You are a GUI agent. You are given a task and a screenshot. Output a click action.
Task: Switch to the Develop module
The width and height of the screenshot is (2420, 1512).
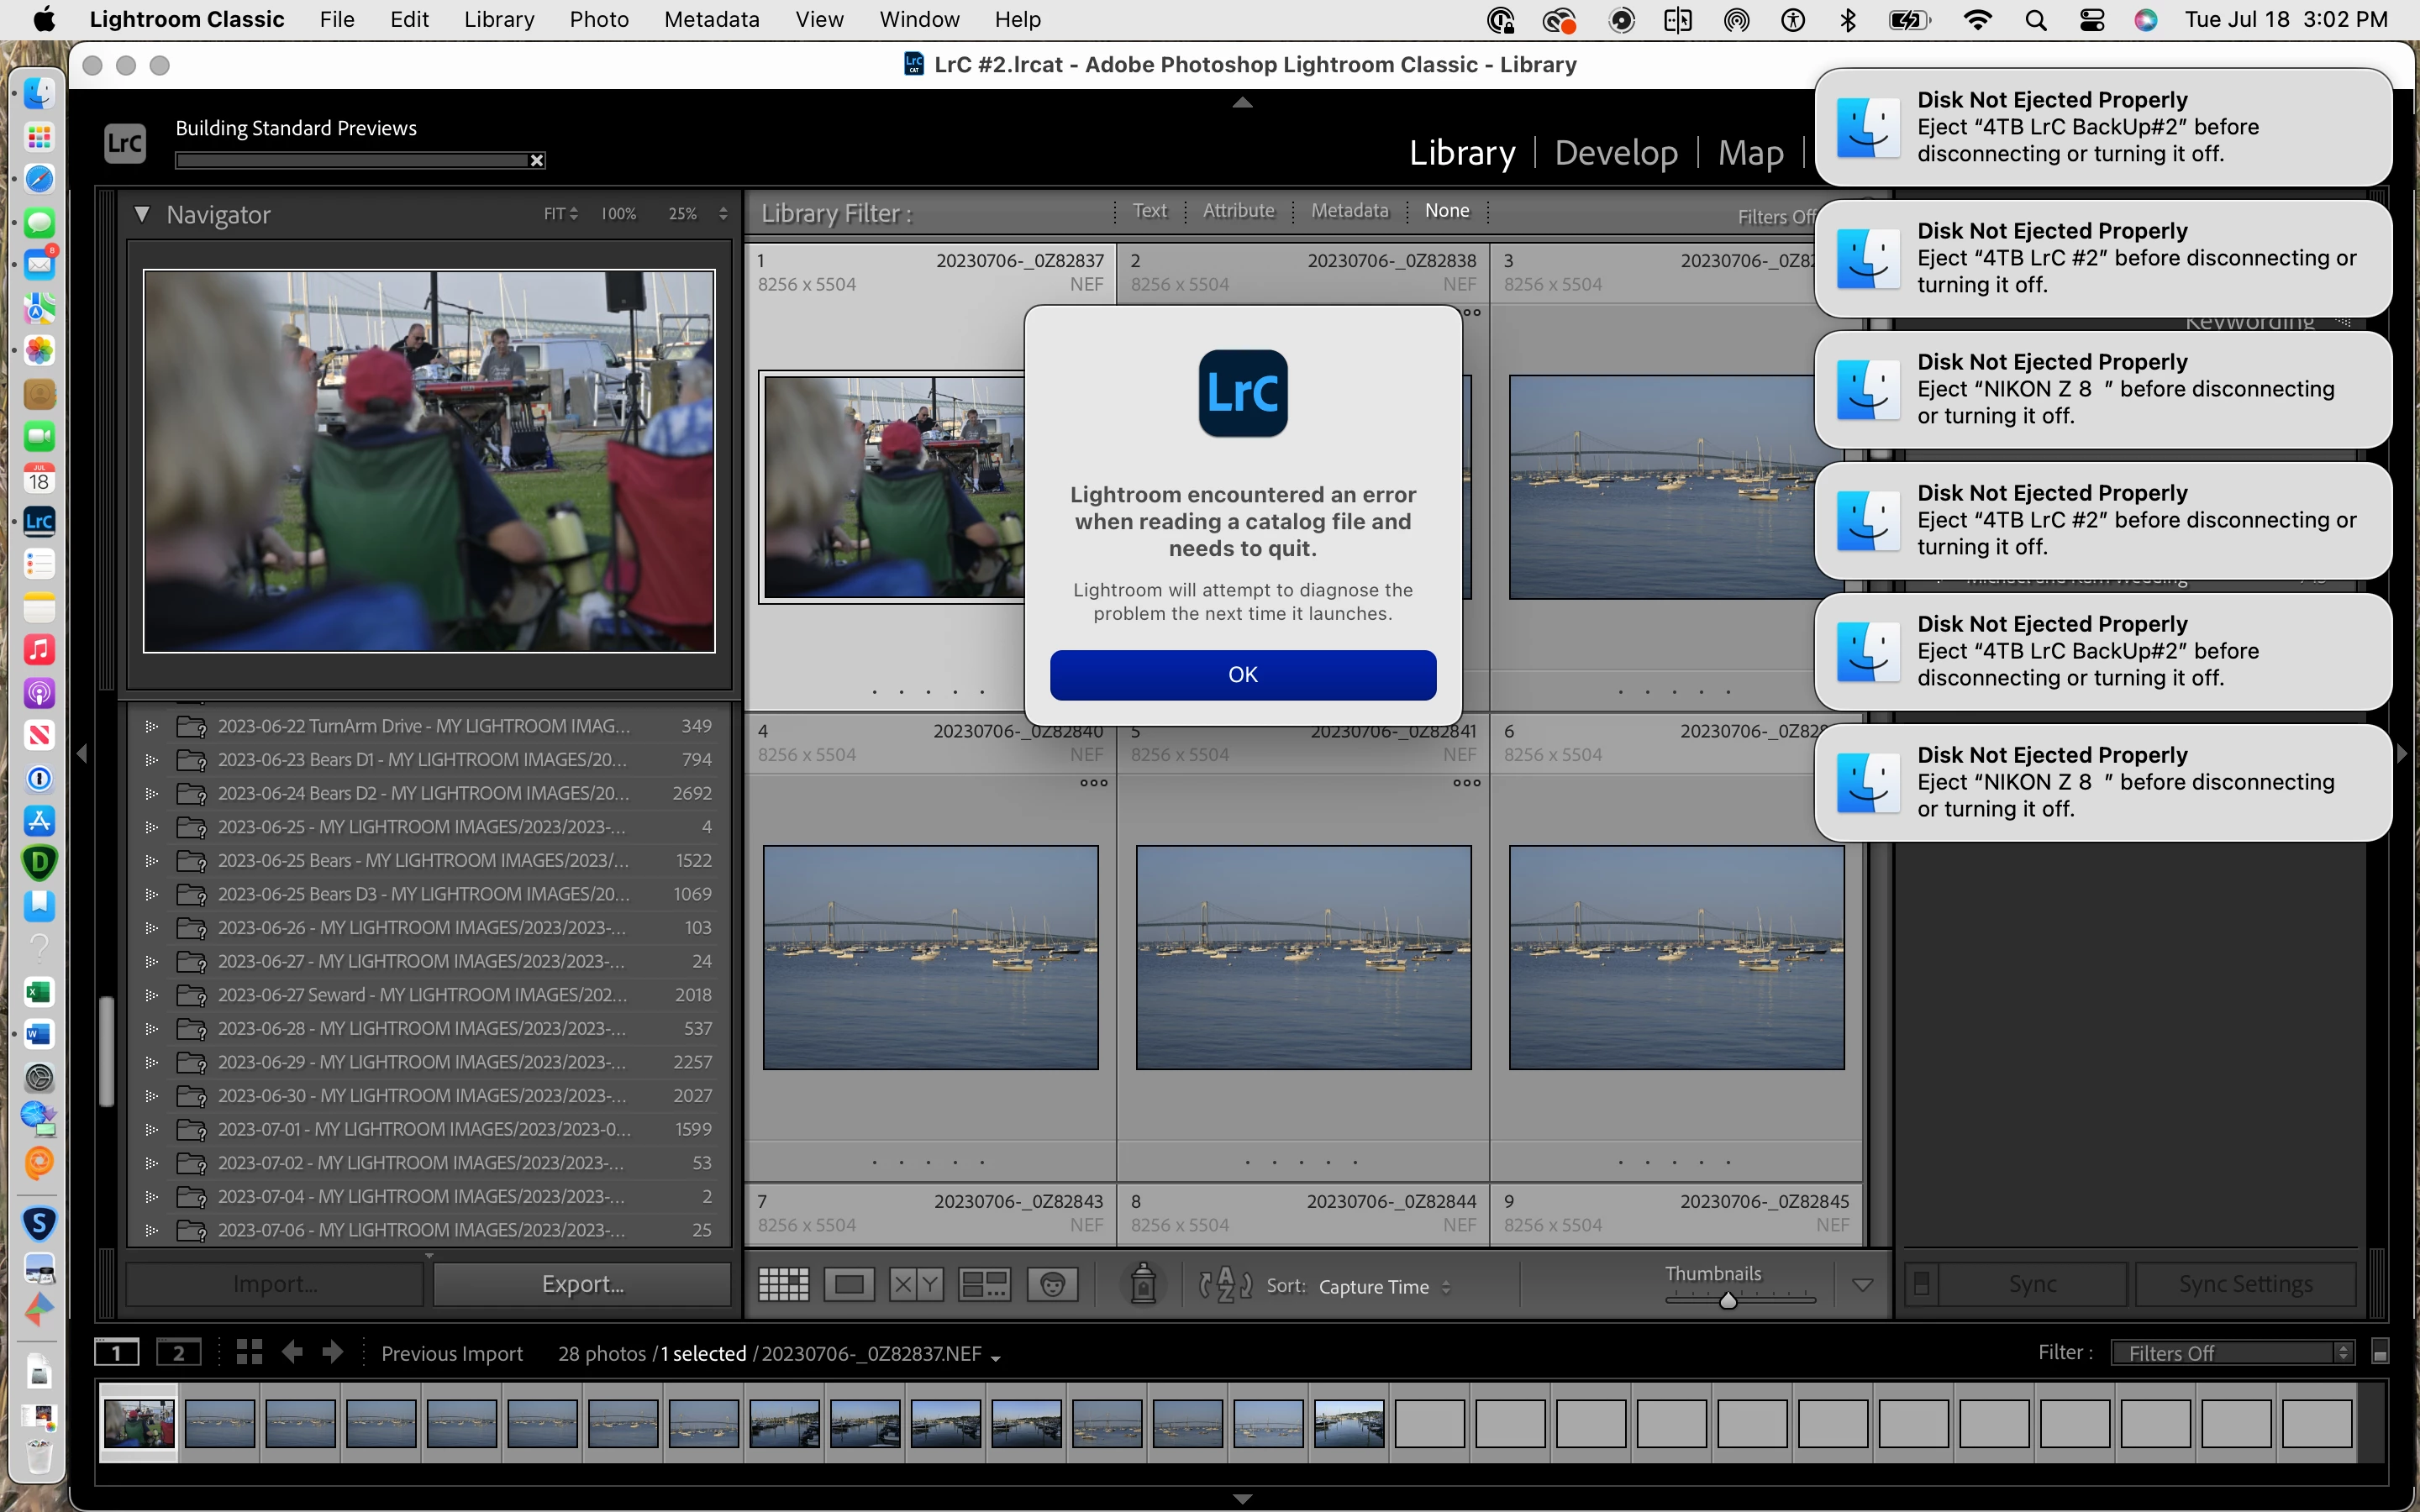point(1616,153)
